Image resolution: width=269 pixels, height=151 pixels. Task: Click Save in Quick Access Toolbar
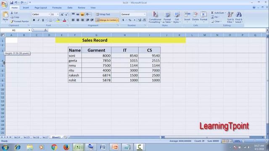pyautogui.click(x=11, y=3)
